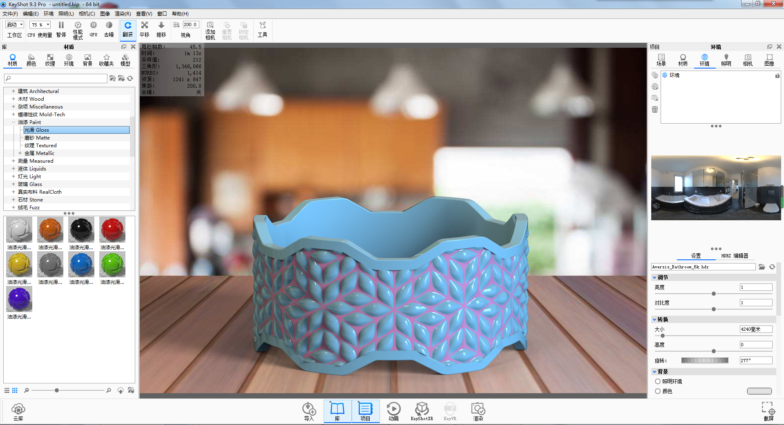Toggle the Project (项目) panel button
This screenshot has width=784, height=425.
click(x=365, y=412)
